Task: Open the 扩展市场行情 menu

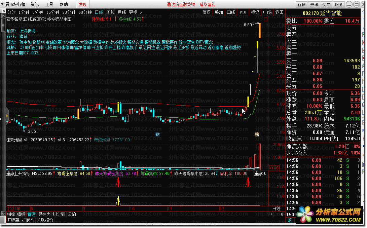Action: click(x=13, y=4)
